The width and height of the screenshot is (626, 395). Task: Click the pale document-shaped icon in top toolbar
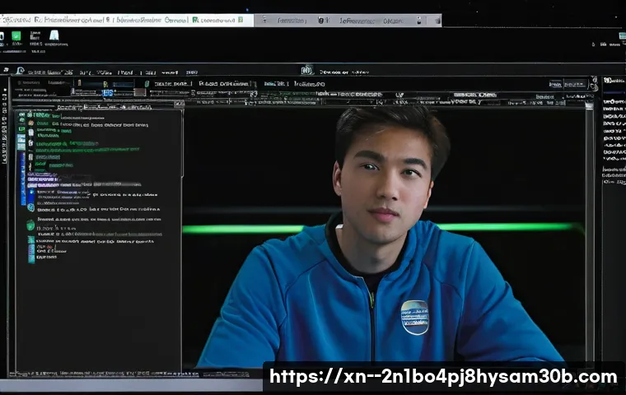(x=54, y=35)
